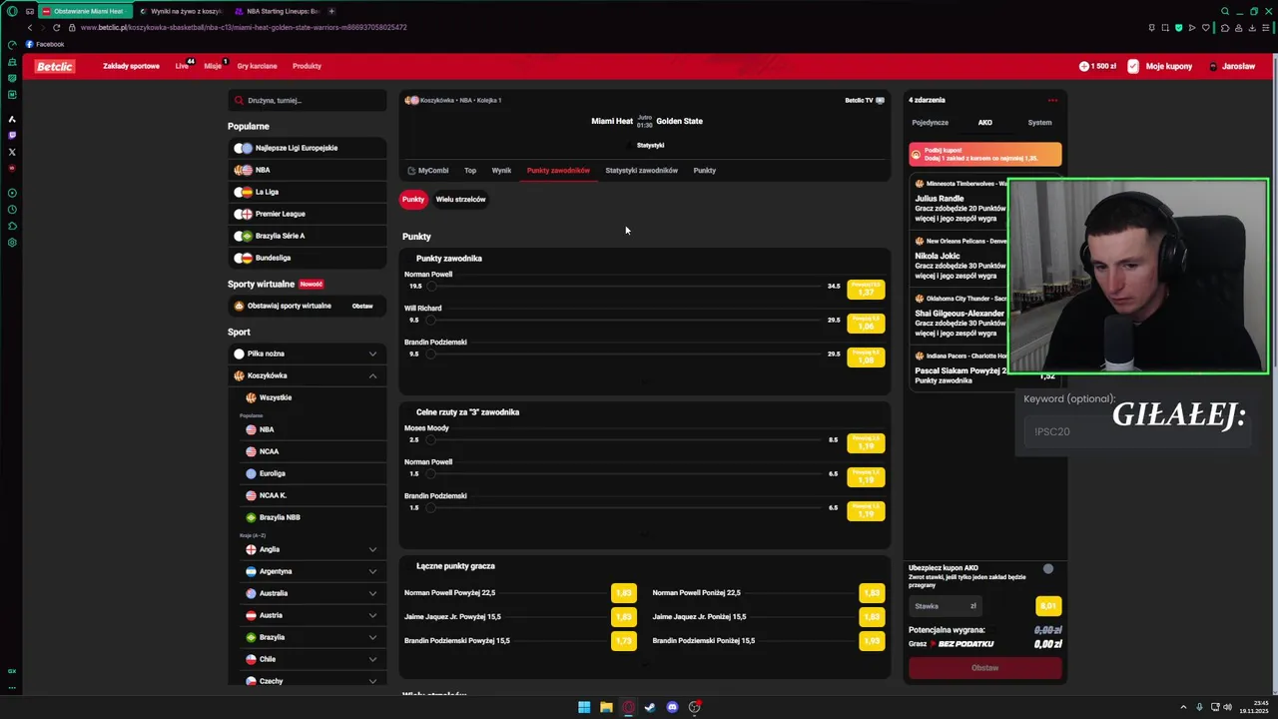Screen dimensions: 1278x719
Task: Open the Windows Start menu
Action: coord(584,707)
